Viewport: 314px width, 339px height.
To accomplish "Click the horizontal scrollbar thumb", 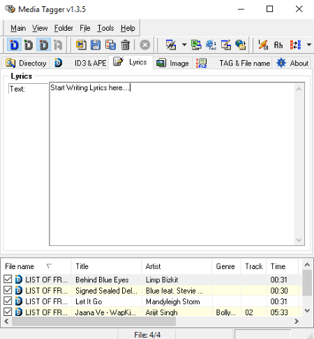I will point(94,322).
